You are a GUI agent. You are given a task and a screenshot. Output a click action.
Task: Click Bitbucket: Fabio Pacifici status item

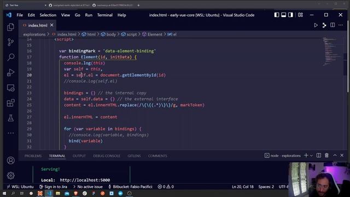click(131, 187)
